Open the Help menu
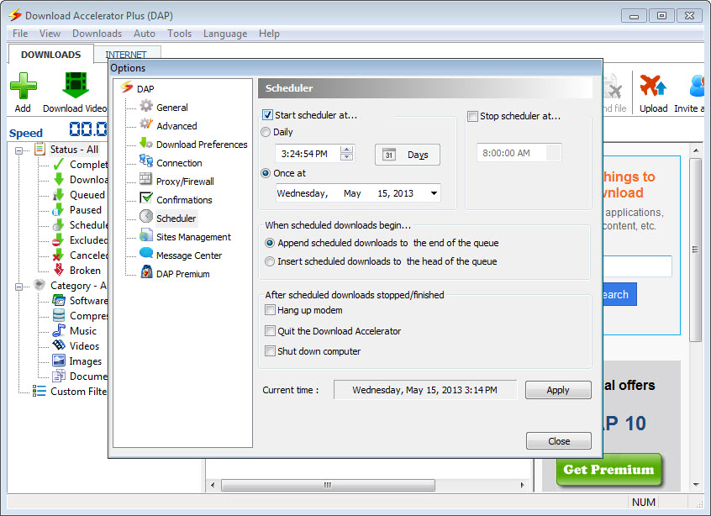Screen dimensions: 711x516 [x=269, y=34]
